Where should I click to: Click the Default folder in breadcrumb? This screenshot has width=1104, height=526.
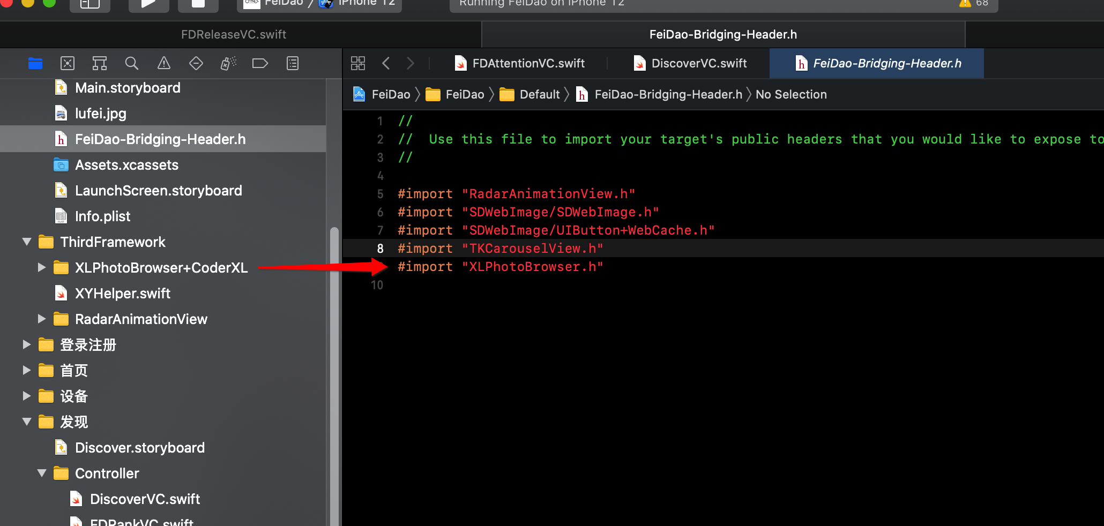pos(529,94)
